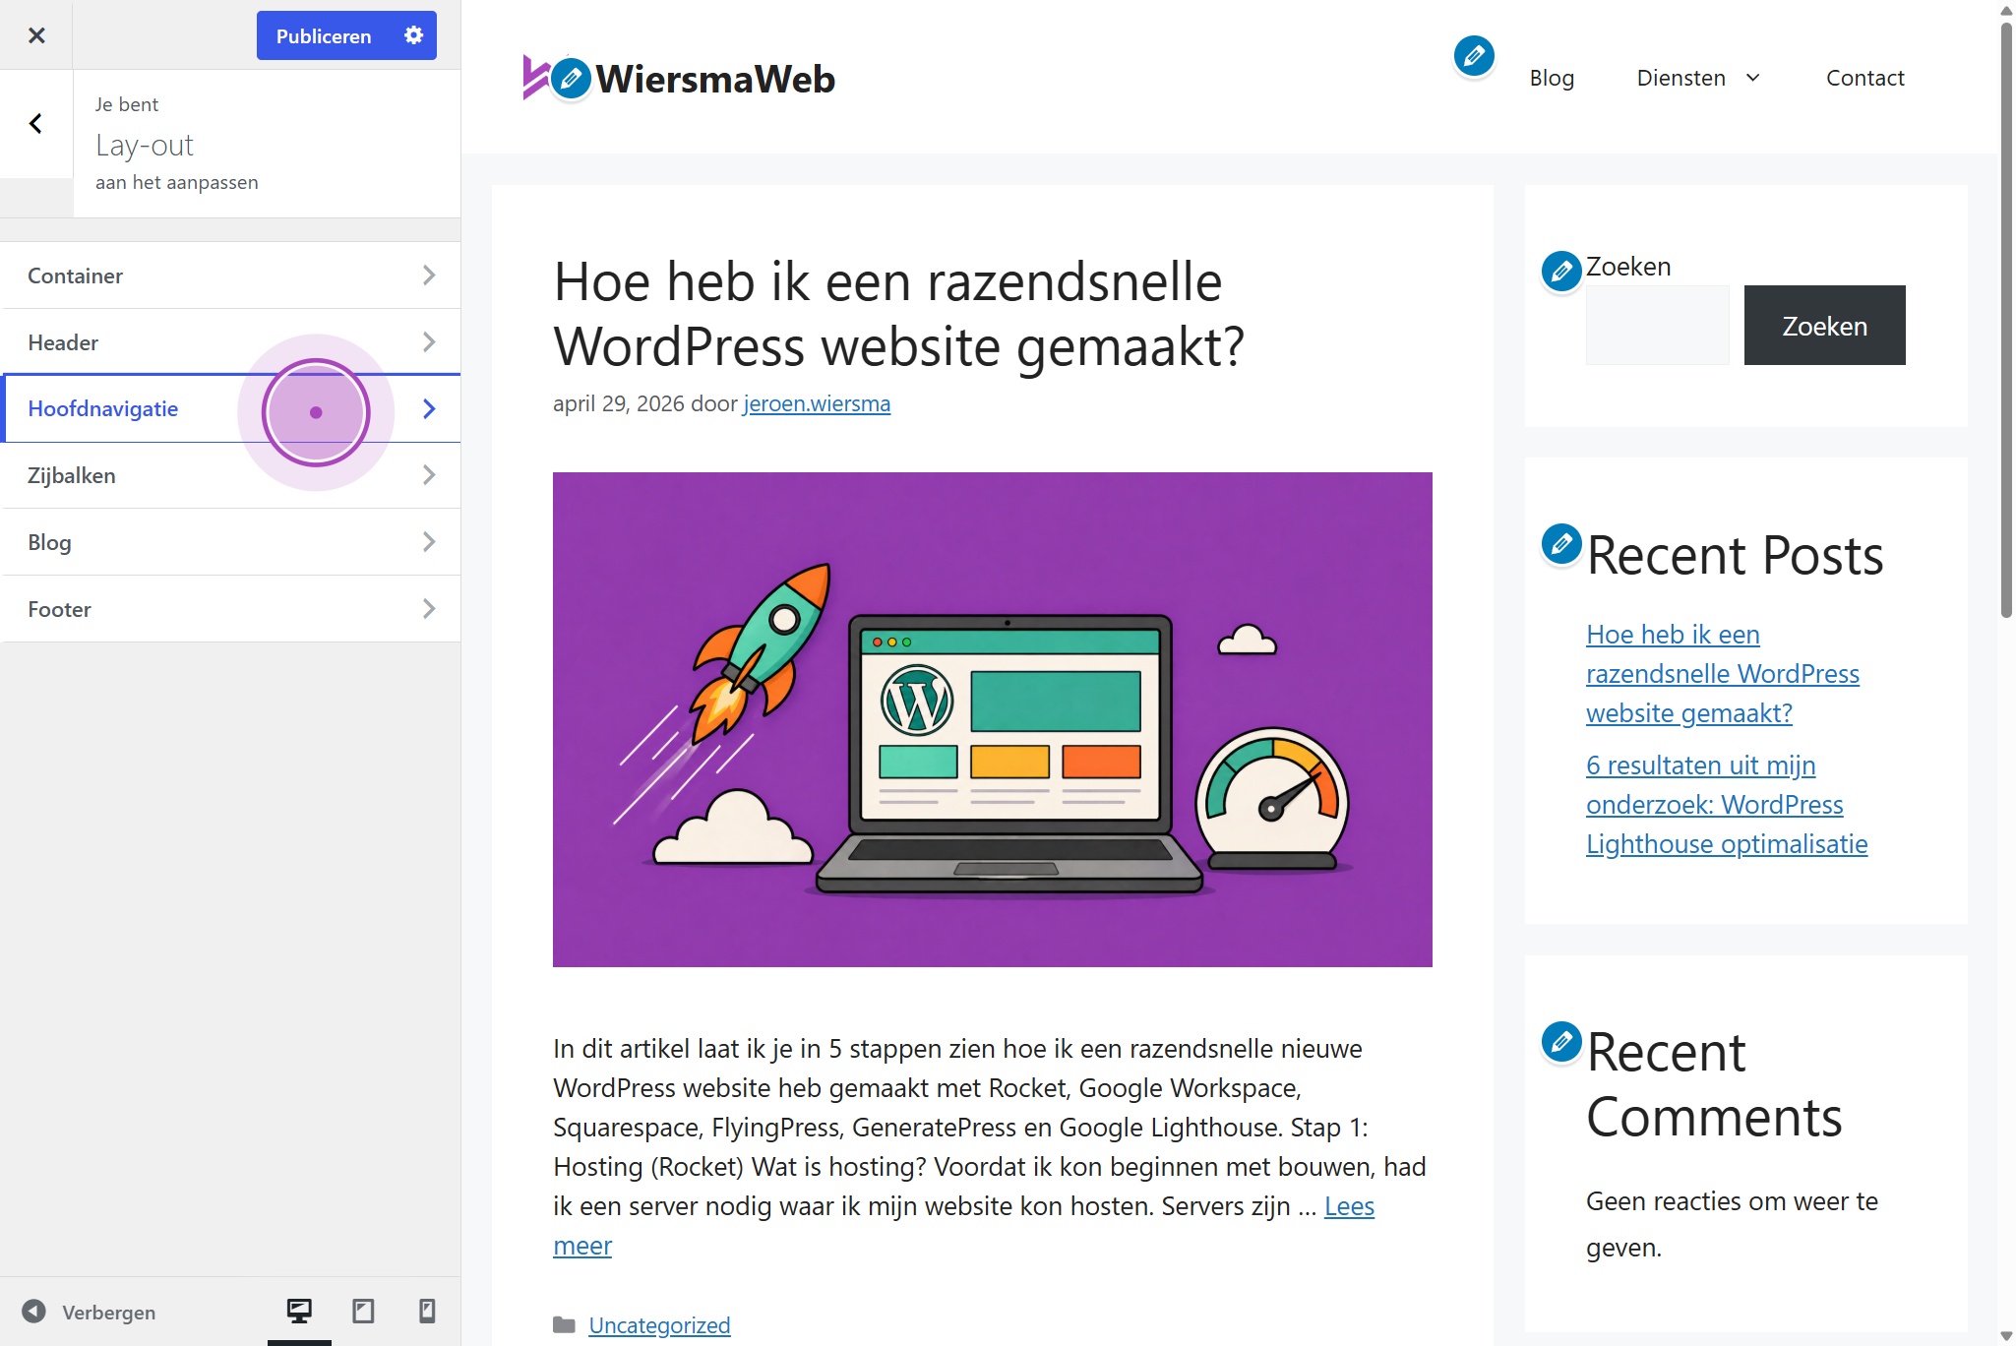Close the Customizer with the X icon
2016x1346 pixels.
(x=36, y=35)
